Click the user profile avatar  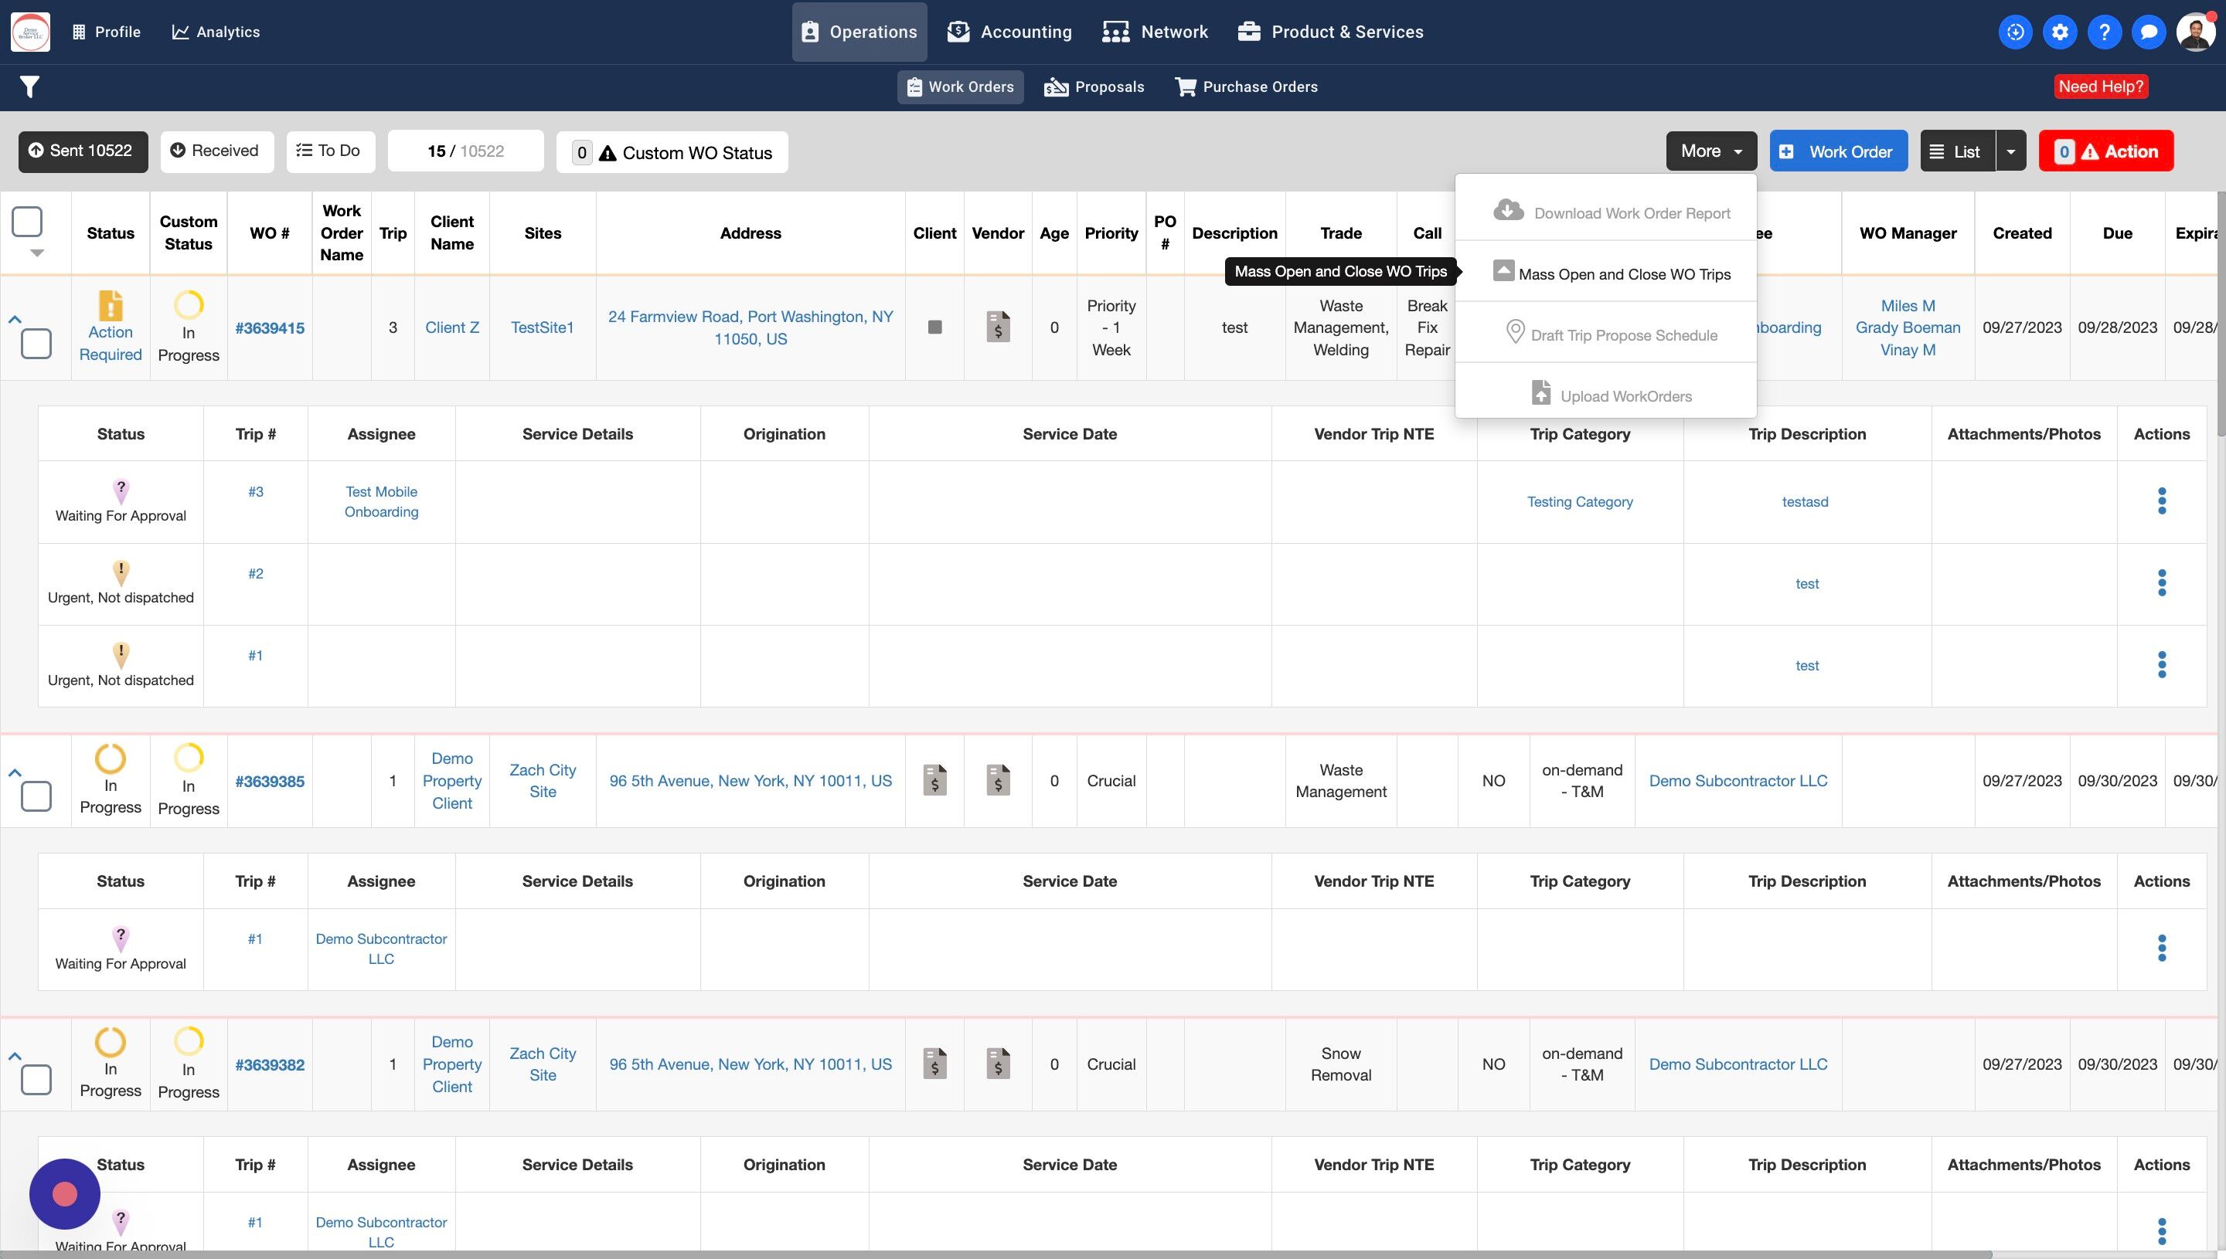tap(2194, 32)
